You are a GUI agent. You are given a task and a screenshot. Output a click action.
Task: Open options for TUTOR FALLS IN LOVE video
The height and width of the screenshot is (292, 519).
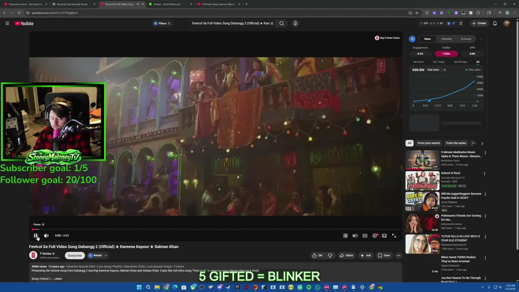click(485, 237)
